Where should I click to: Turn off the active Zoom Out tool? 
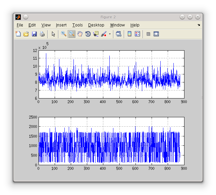(72, 34)
